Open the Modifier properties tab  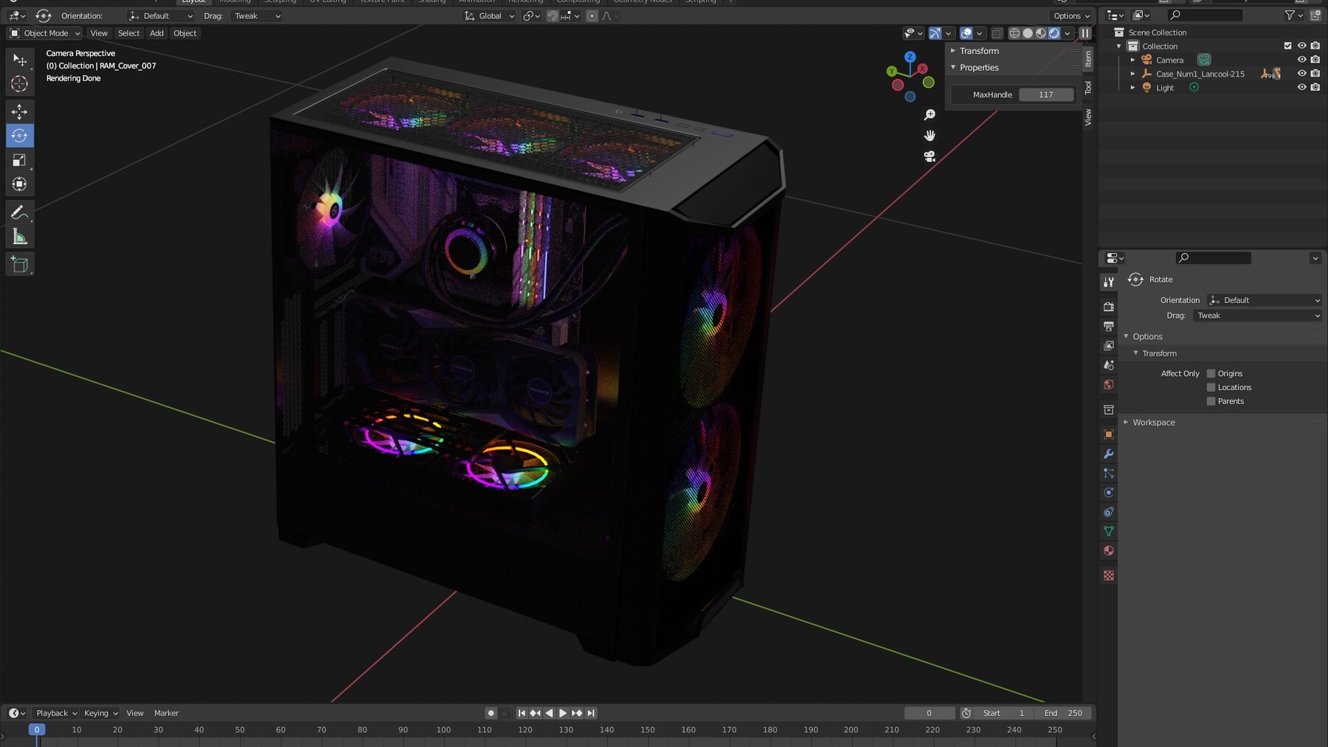point(1108,454)
